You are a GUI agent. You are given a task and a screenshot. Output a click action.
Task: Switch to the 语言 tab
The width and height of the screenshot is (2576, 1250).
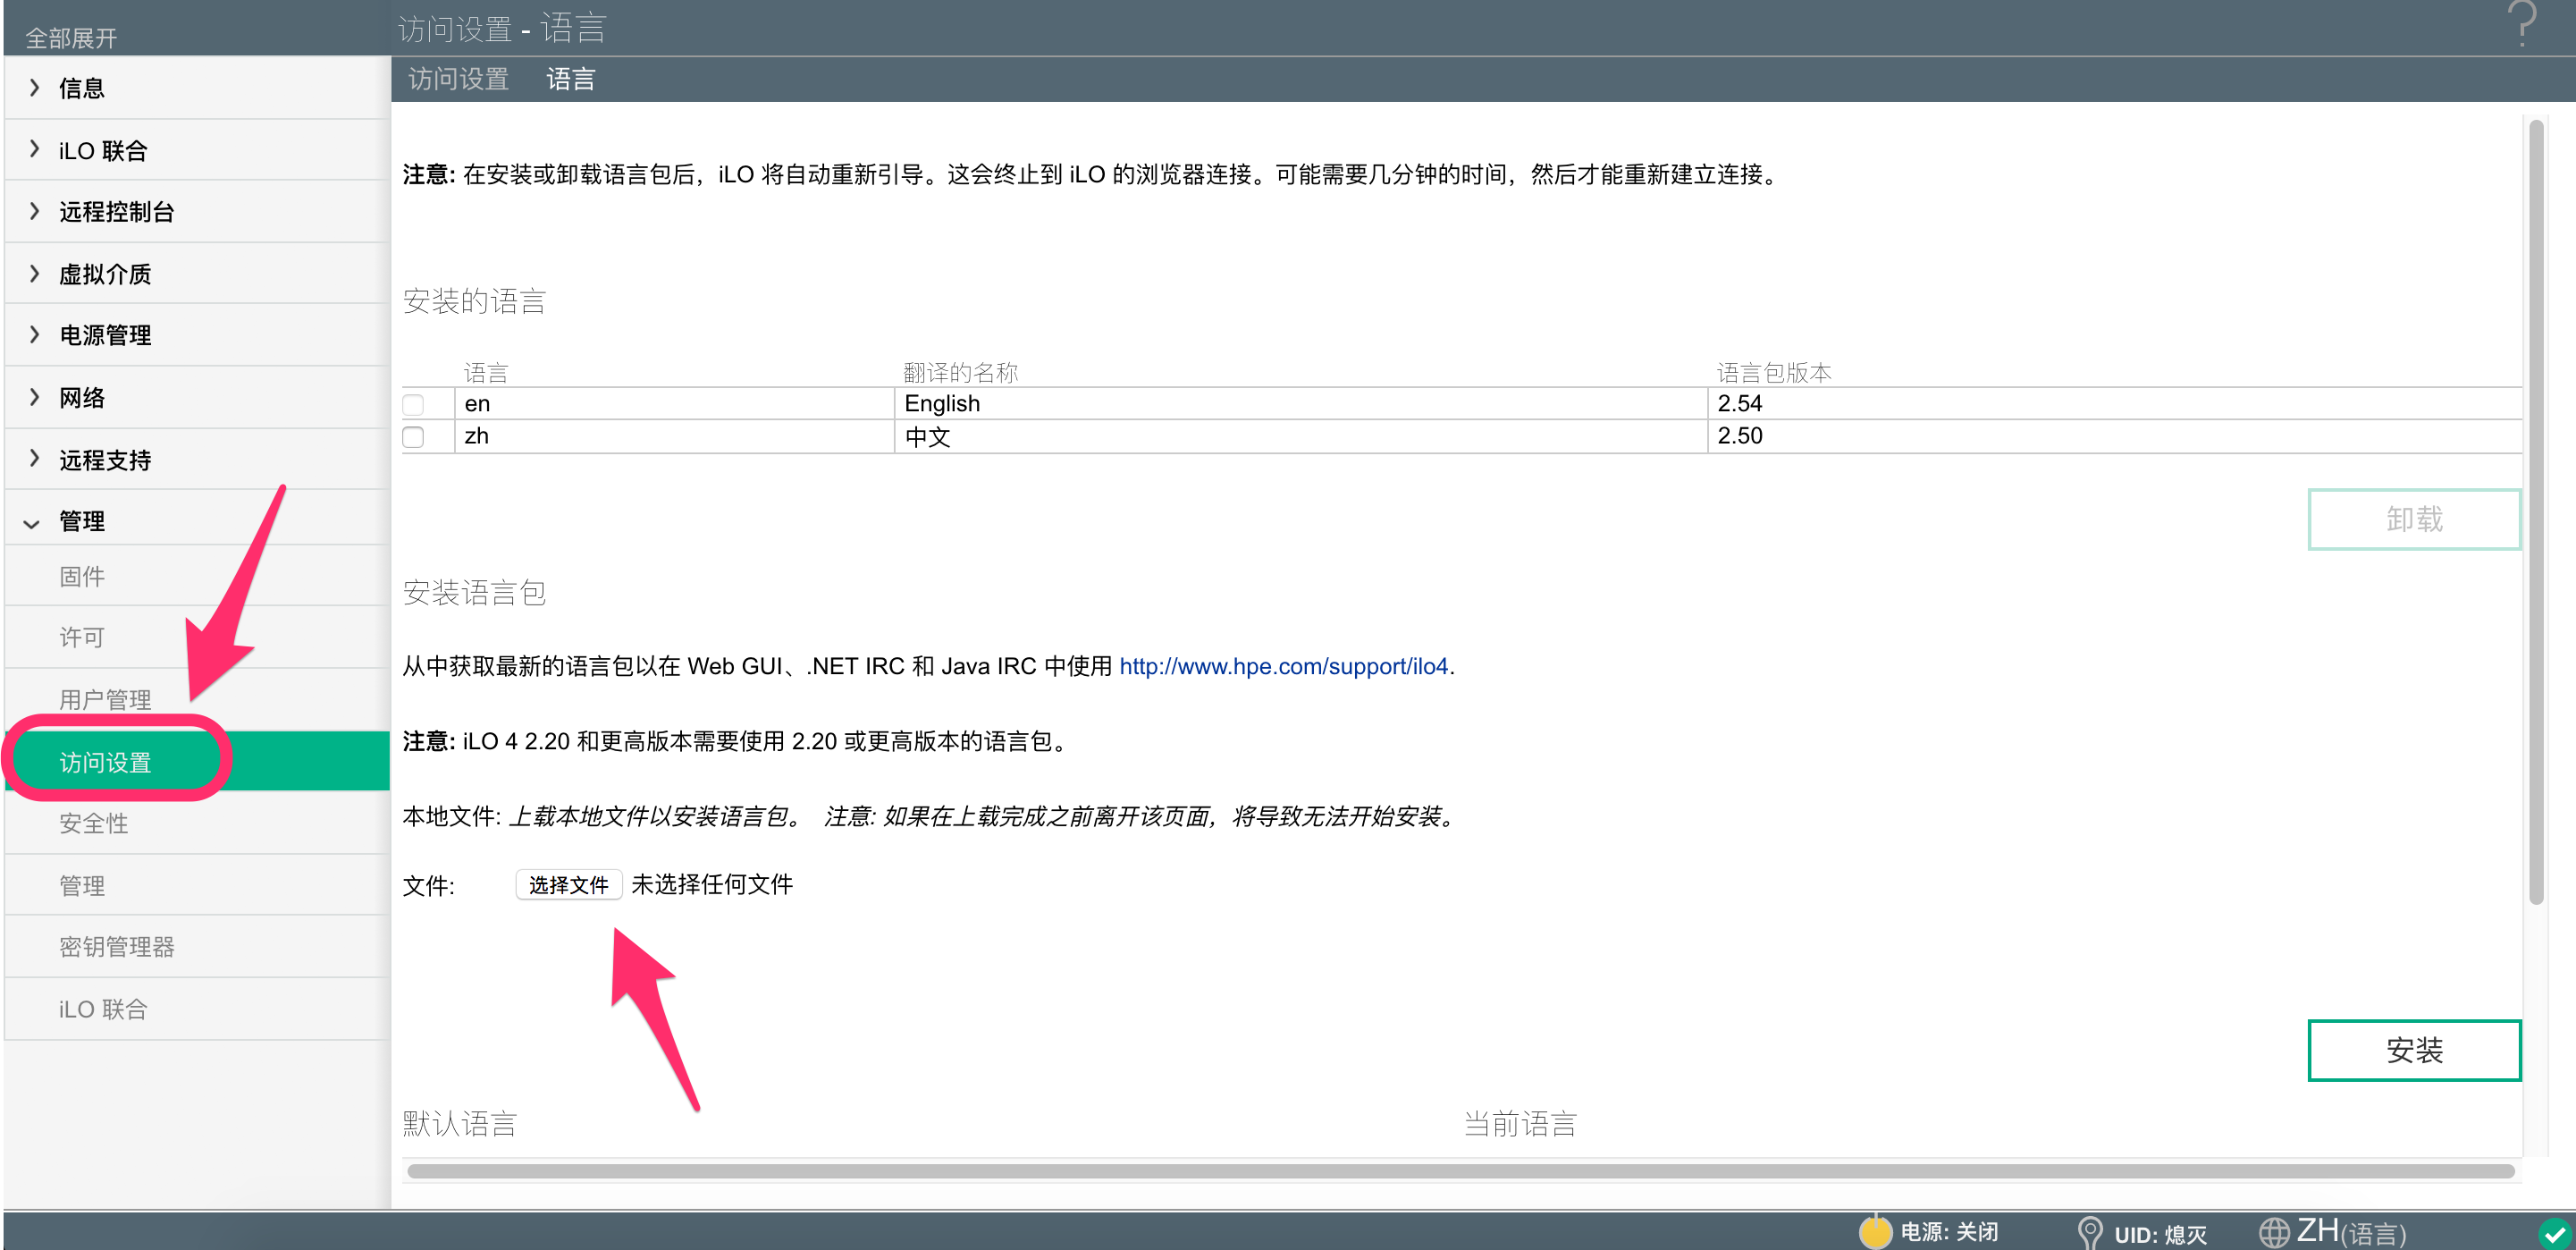tap(571, 79)
